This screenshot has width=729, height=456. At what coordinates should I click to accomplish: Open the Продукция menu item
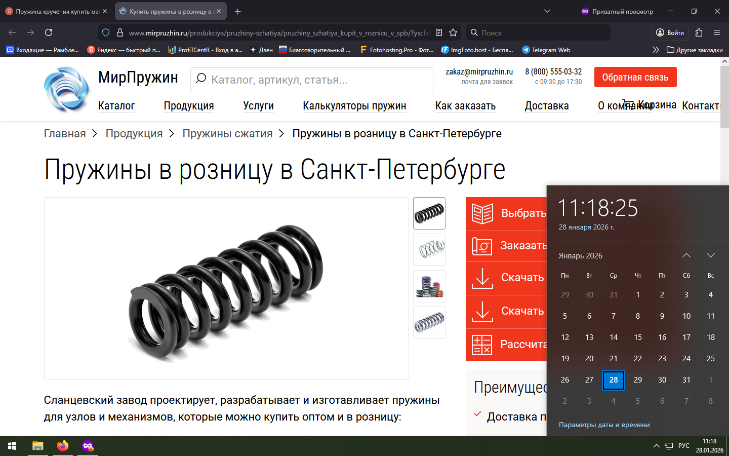click(x=189, y=106)
